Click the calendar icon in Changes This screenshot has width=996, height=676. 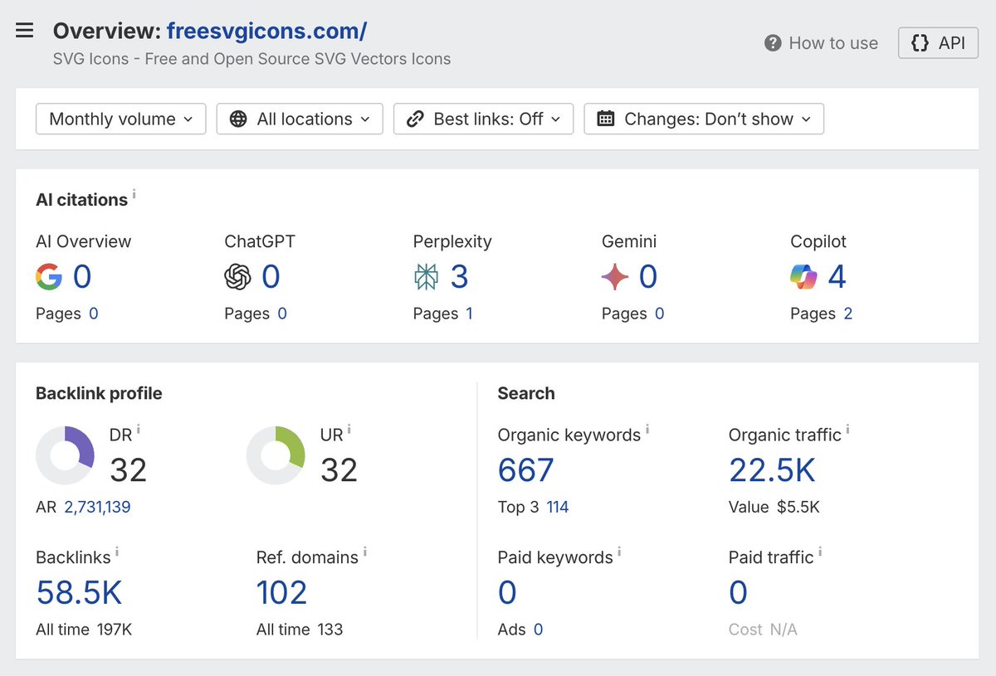[x=606, y=119]
